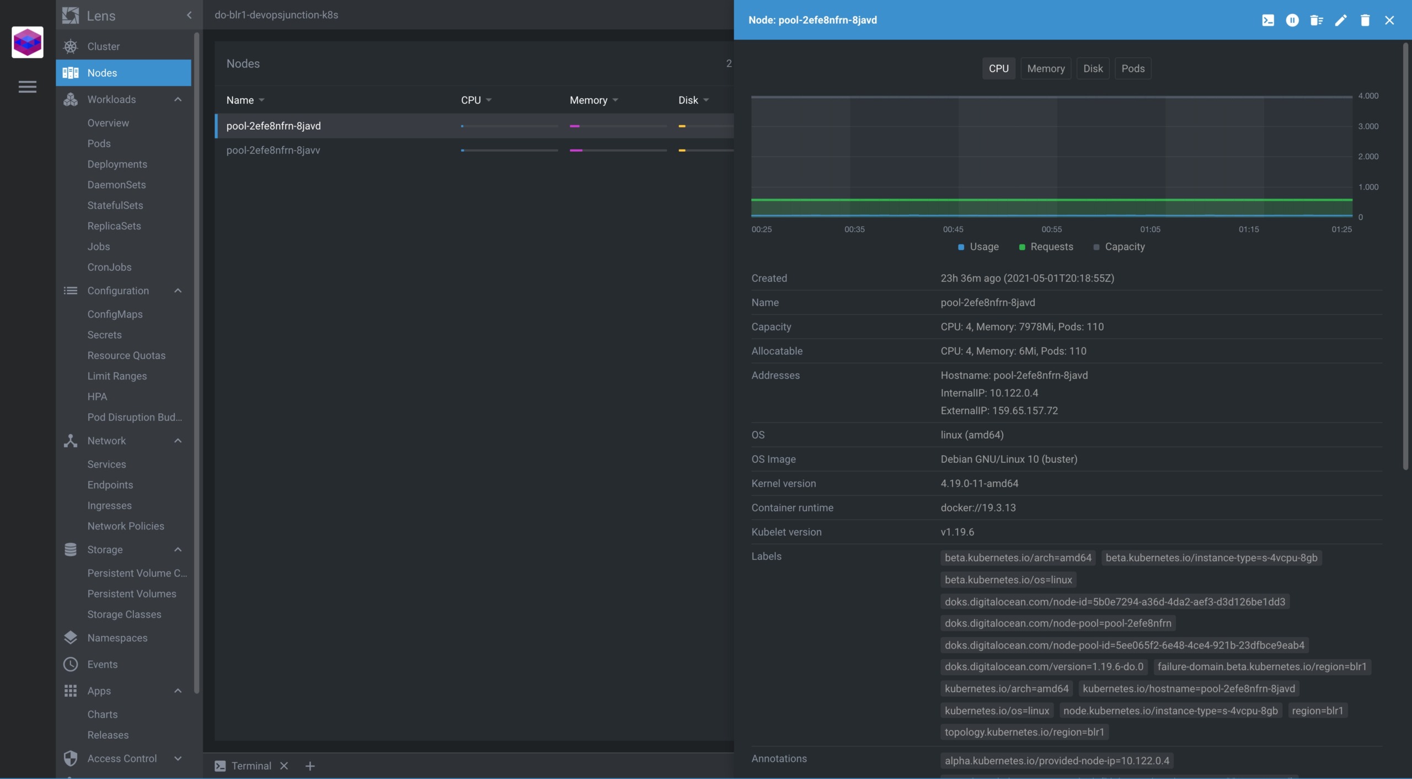Open ConfigMaps under Configuration

(x=115, y=314)
